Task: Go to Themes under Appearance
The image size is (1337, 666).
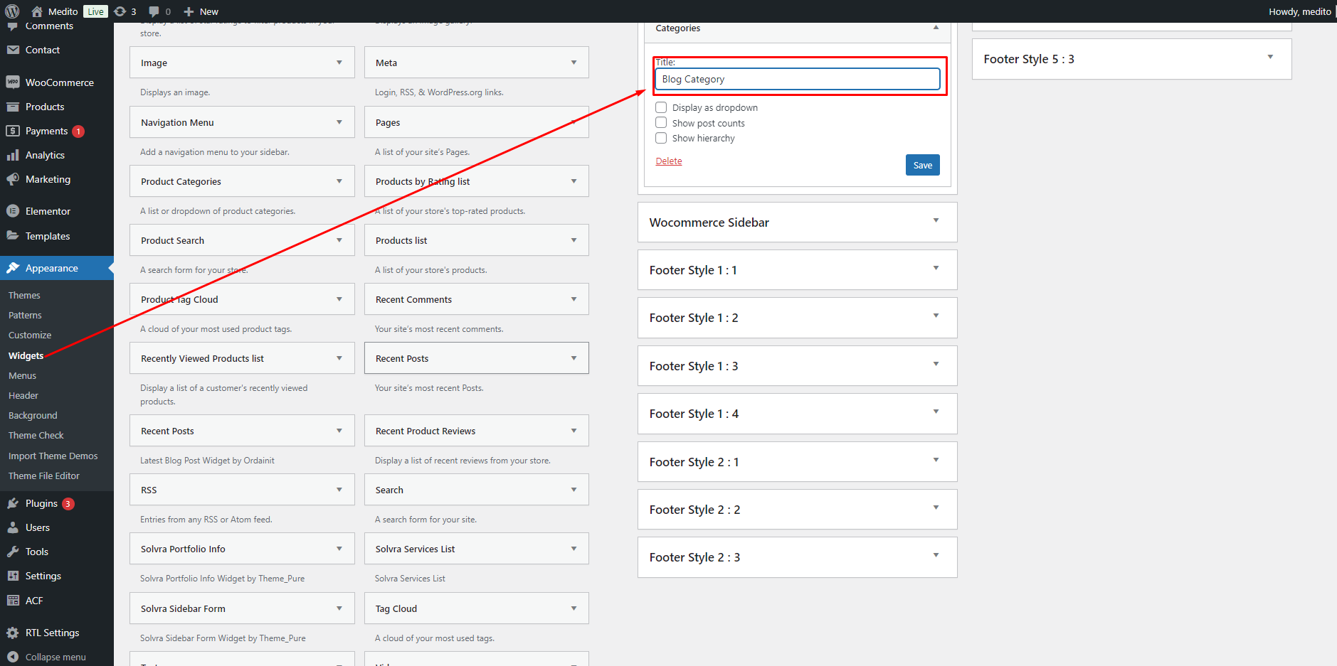Action: coord(24,295)
